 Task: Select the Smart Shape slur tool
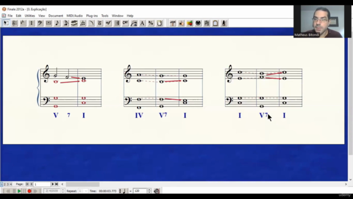coord(91,23)
